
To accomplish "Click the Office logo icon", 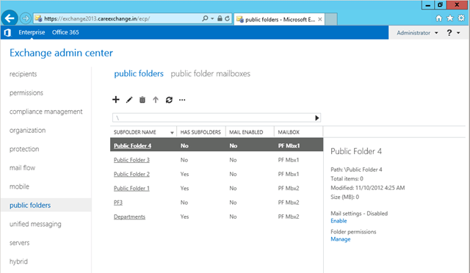I will click(x=8, y=32).
